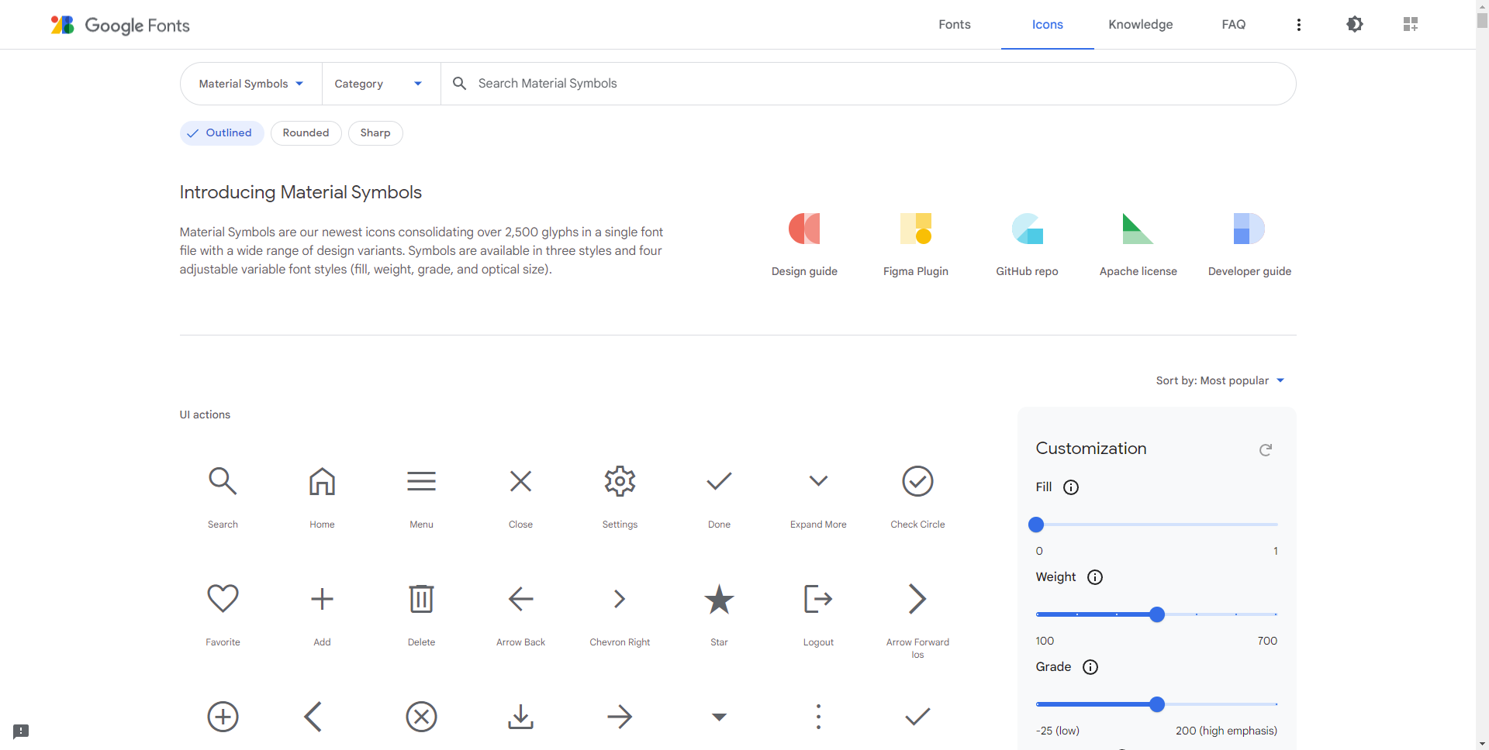The height and width of the screenshot is (750, 1489).
Task: Go to the FAQ tab
Action: (x=1234, y=25)
